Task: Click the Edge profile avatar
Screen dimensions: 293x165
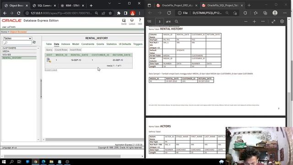Action: tap(275, 13)
